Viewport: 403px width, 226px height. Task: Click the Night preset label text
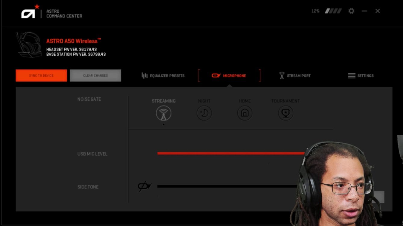pyautogui.click(x=204, y=101)
